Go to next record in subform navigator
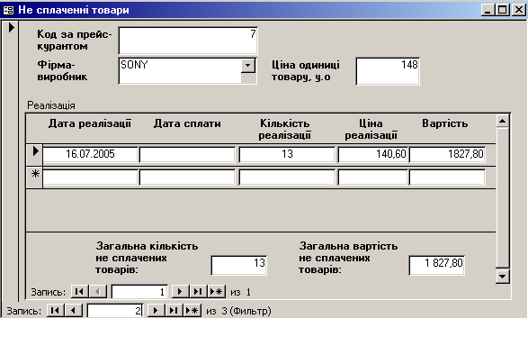This screenshot has width=528, height=346. click(x=180, y=291)
